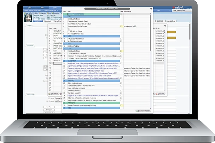Click the Cancel Order button
Viewport: 215px width, 143px height.
[160, 94]
